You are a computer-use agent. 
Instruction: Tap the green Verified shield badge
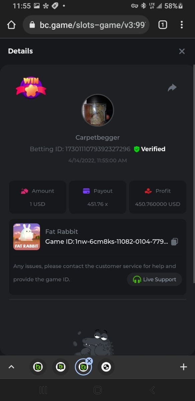[137, 149]
